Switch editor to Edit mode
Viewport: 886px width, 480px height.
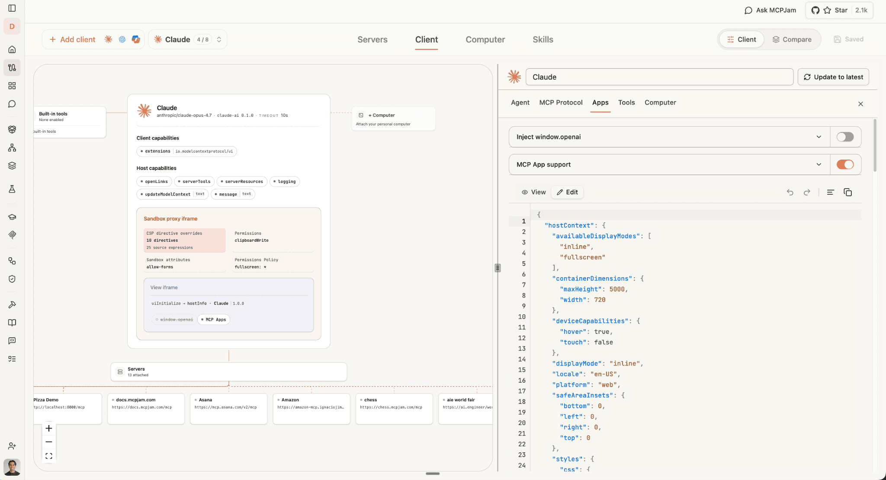(567, 192)
